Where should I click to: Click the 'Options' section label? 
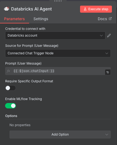11,116
